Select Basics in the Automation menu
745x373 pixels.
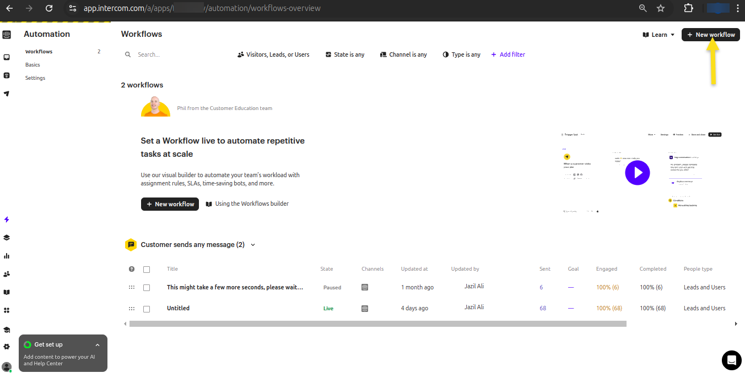pyautogui.click(x=33, y=65)
